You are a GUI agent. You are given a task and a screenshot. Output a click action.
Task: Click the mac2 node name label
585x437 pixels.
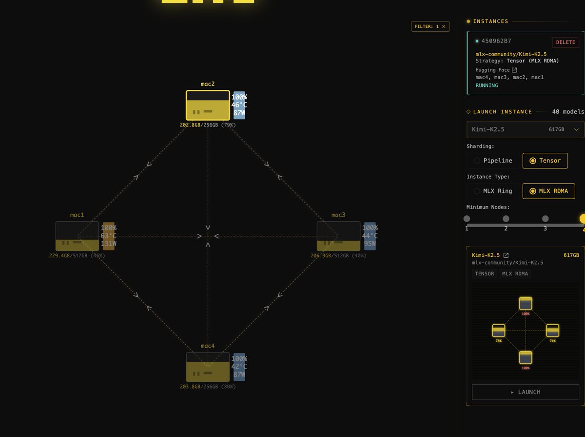tap(208, 84)
